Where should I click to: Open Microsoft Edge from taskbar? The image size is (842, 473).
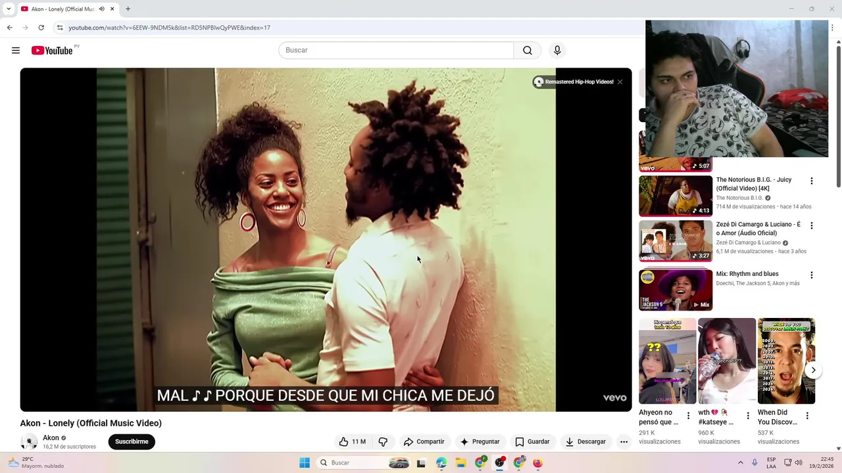point(441,462)
